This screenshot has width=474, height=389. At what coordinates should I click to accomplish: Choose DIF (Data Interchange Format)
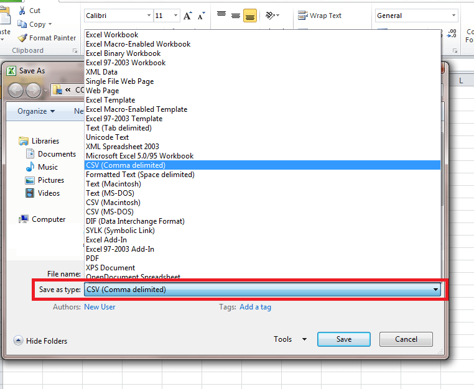262,221
